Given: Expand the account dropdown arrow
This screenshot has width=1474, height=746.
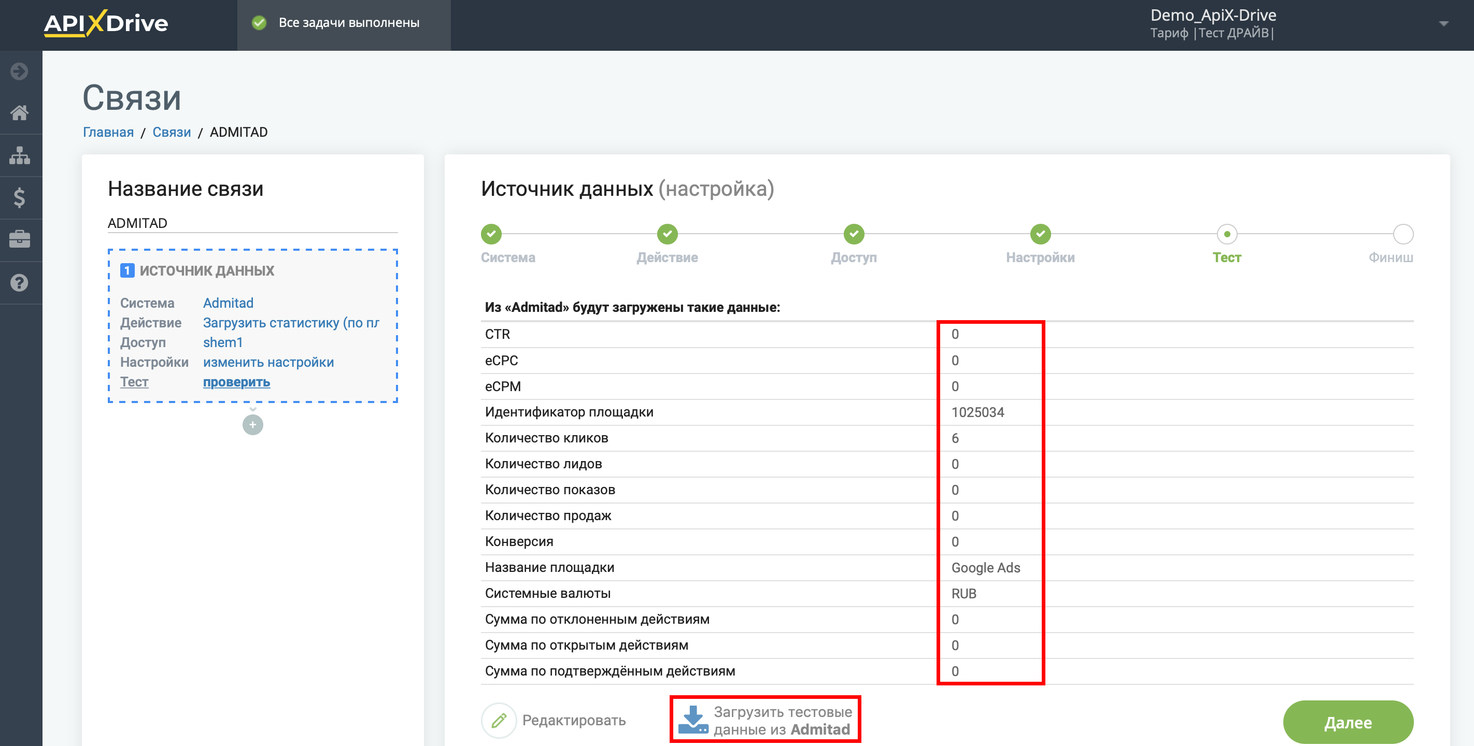Looking at the screenshot, I should [1443, 23].
